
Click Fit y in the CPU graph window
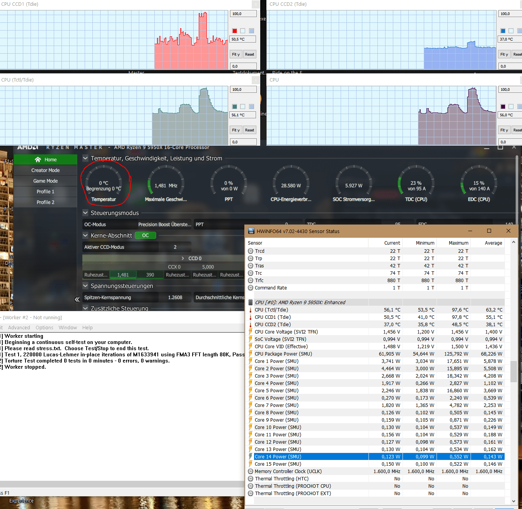[504, 130]
